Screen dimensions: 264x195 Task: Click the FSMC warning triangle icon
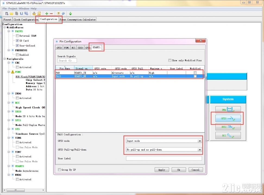[x=12, y=72]
